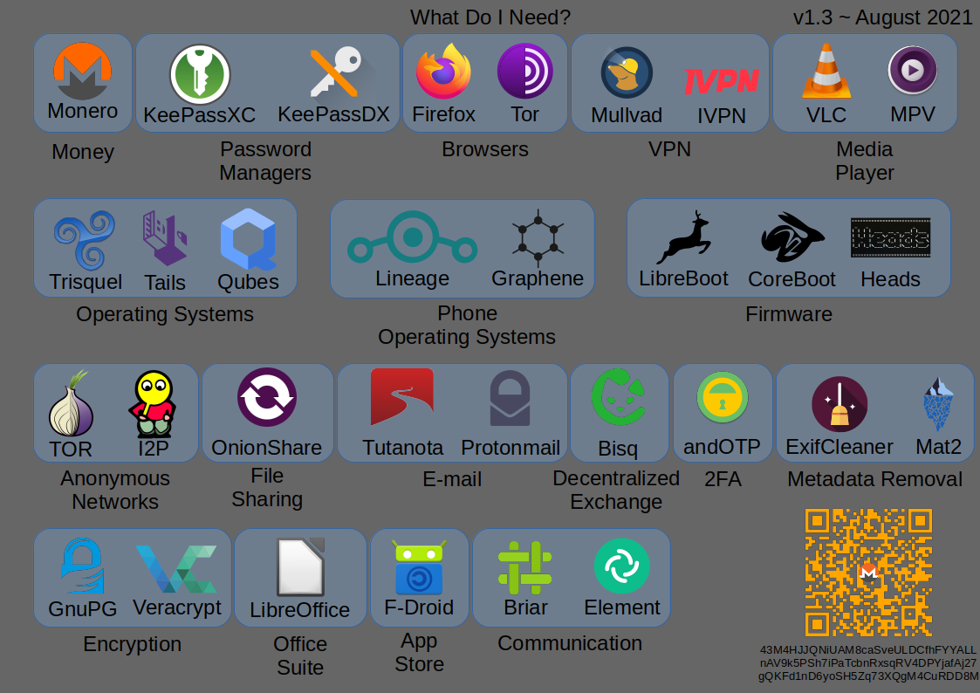Open the Qubes blue cube icon

tap(248, 239)
